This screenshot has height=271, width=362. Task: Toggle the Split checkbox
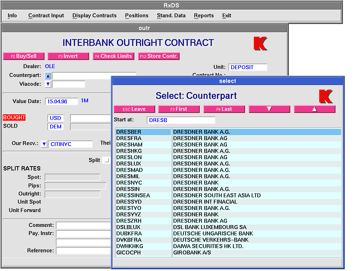point(106,160)
